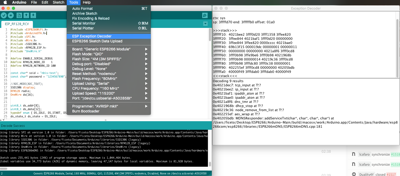This screenshot has width=400, height=176.
Task: Select Fix Encoding & Reload
Action: (109, 18)
